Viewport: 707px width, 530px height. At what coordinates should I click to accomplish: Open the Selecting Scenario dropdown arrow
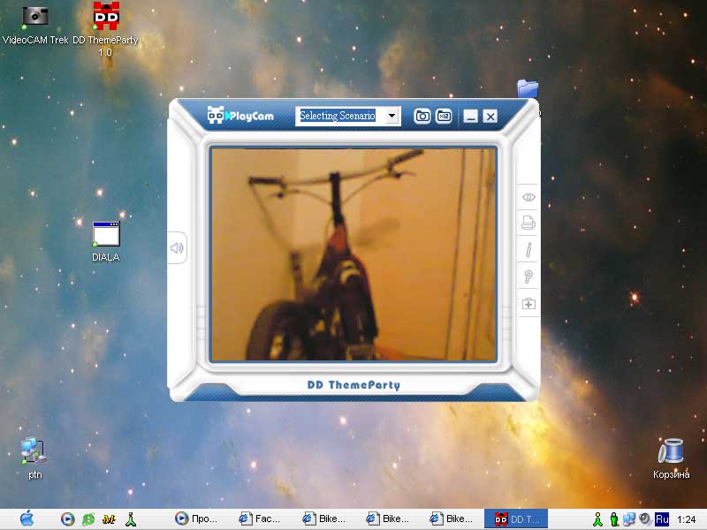point(392,116)
